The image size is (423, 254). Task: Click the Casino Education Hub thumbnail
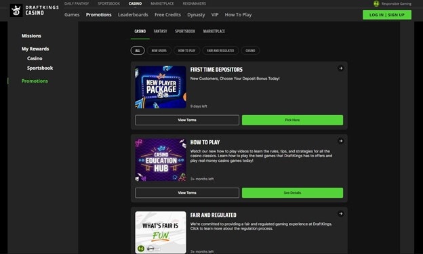click(x=161, y=160)
